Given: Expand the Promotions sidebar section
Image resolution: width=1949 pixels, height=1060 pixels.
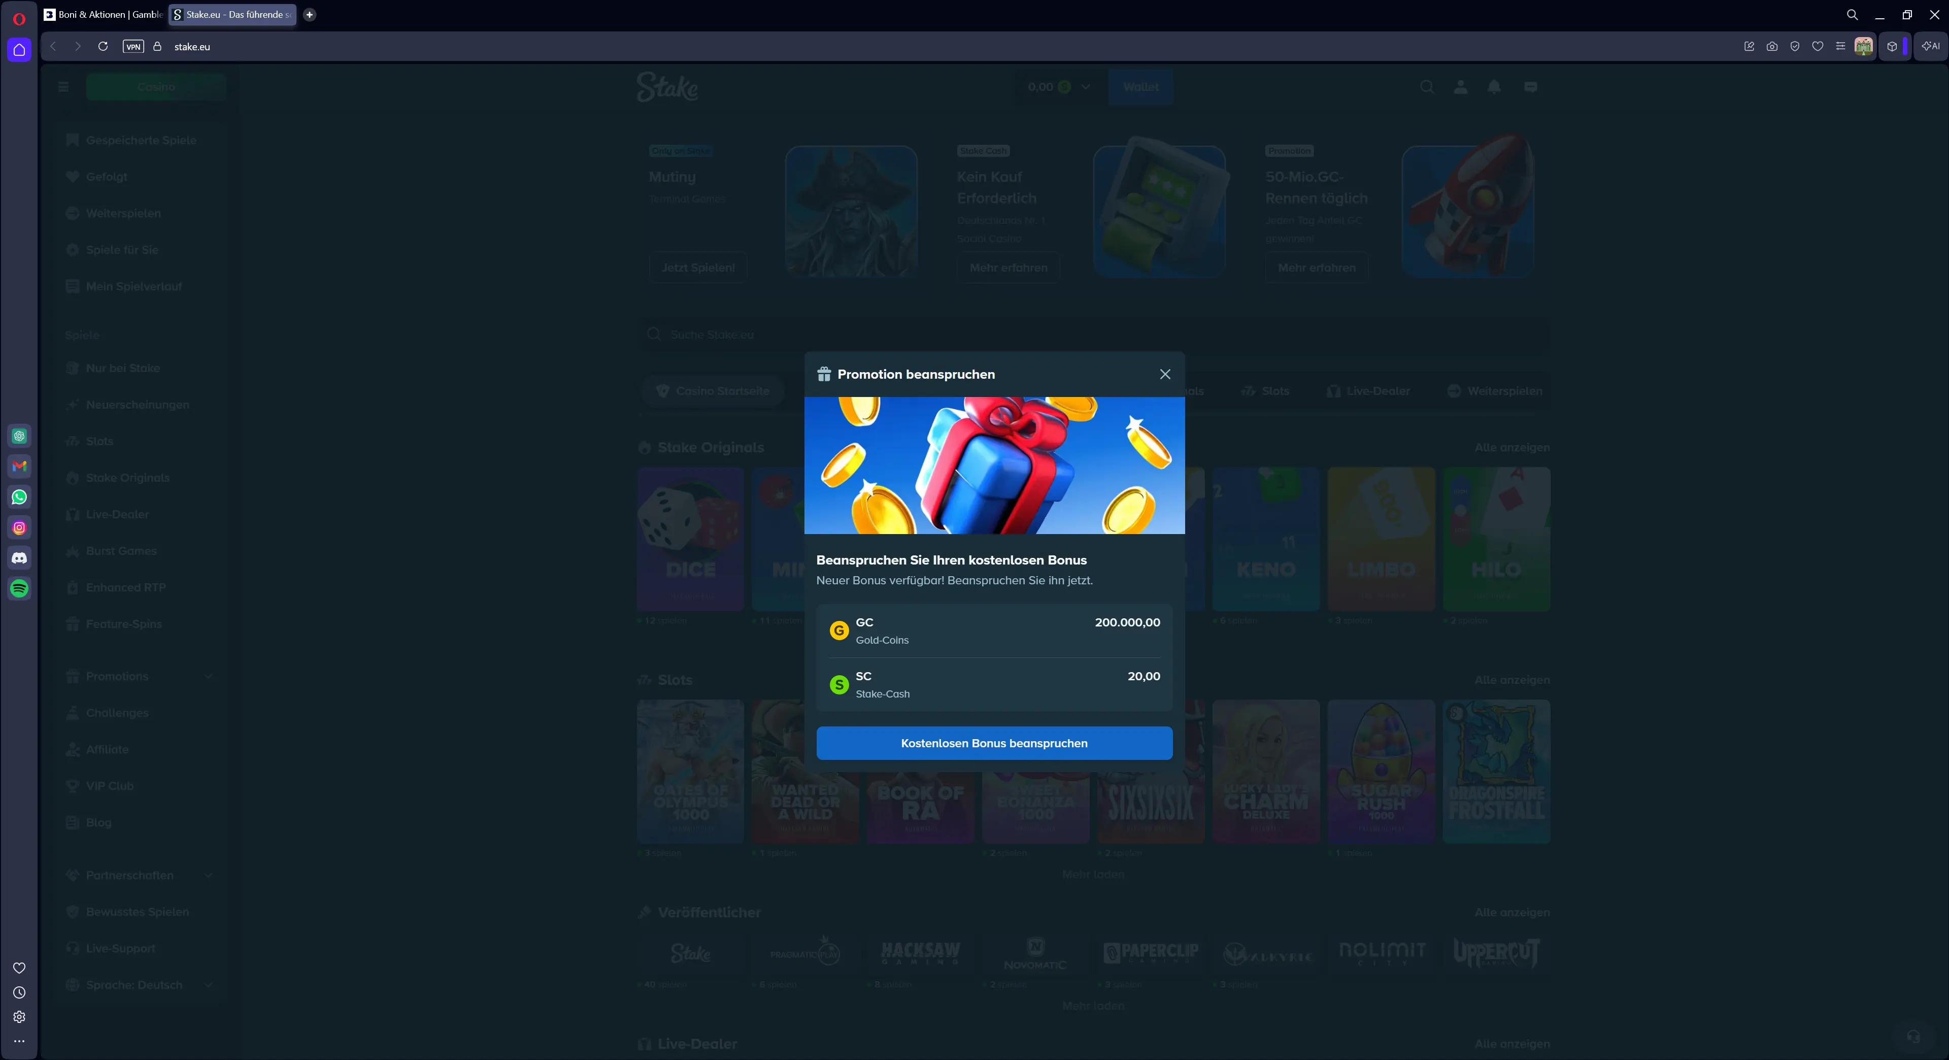Looking at the screenshot, I should pyautogui.click(x=141, y=676).
